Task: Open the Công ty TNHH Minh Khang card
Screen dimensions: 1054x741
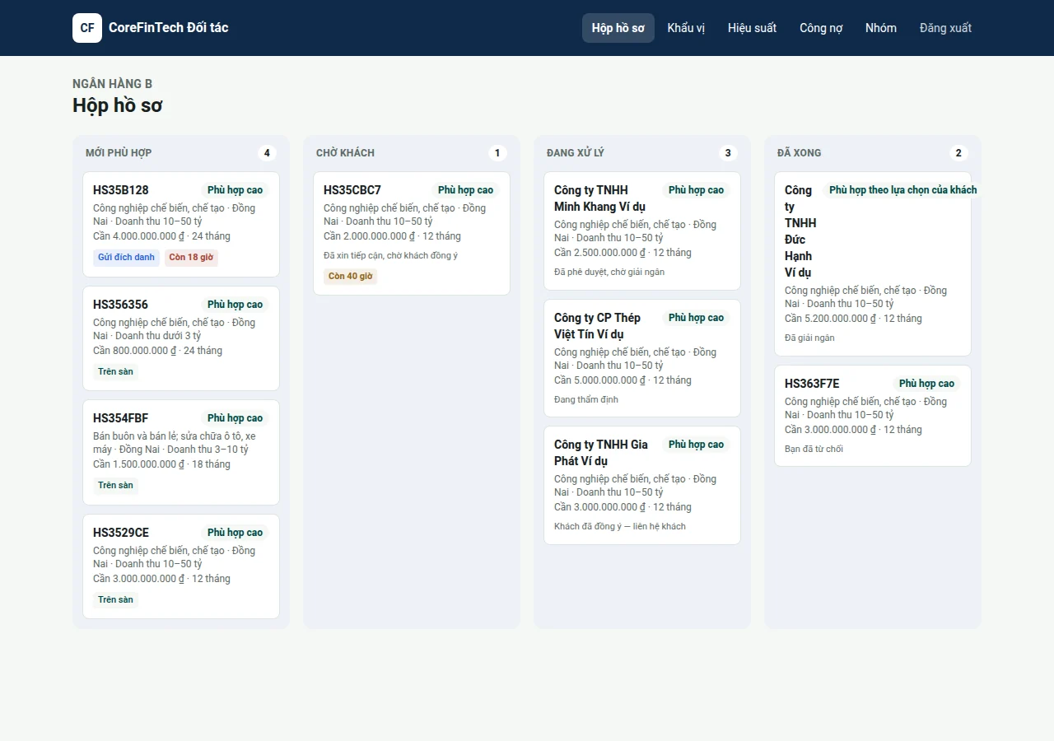Action: tap(642, 231)
